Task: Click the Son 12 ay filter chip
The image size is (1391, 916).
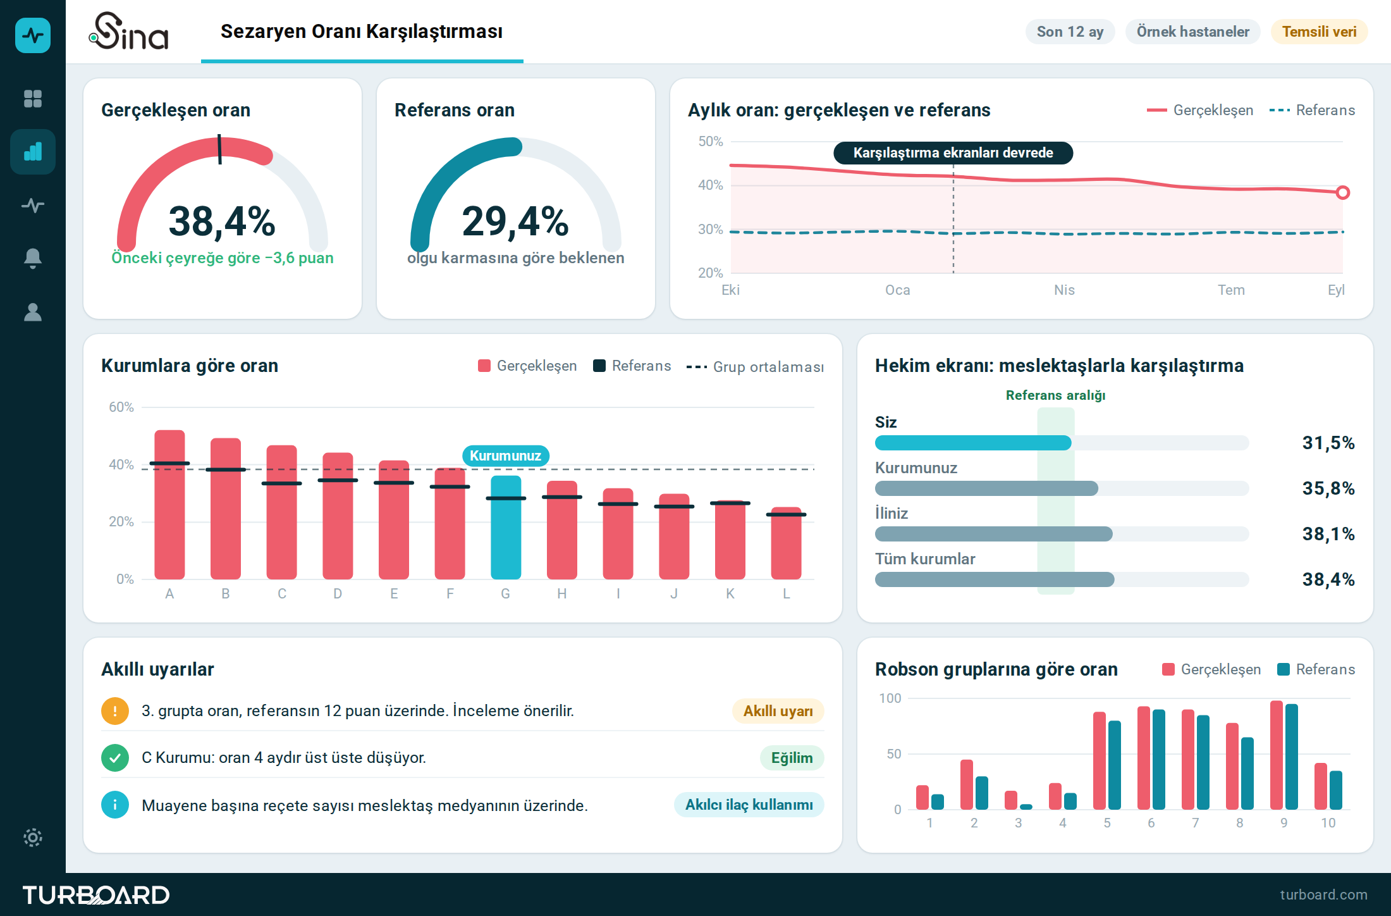Action: [x=1070, y=32]
